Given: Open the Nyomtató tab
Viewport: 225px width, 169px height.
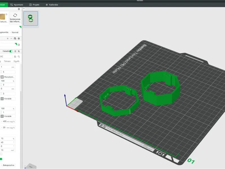Looking at the screenshot, I should pos(17,5).
